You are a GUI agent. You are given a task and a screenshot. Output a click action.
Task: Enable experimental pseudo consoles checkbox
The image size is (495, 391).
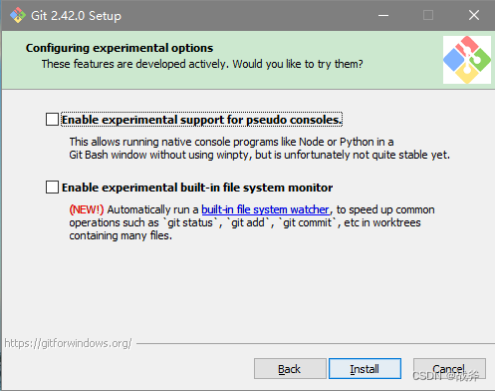coord(52,120)
